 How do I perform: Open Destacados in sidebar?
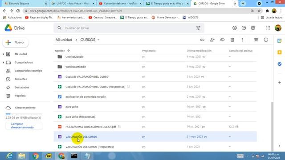(x=22, y=88)
